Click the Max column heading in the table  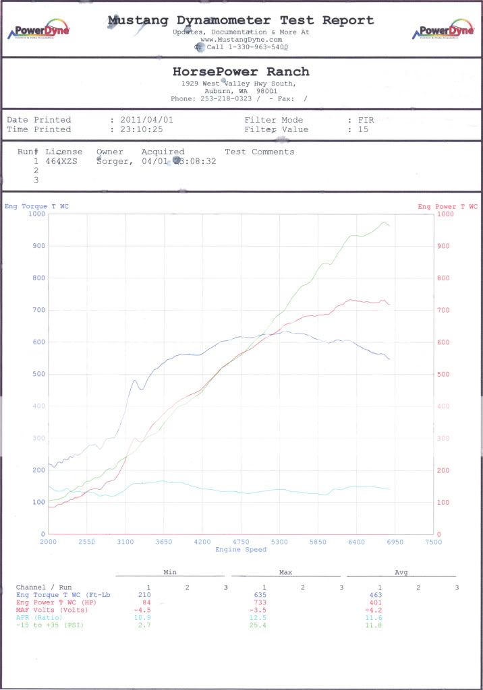pyautogui.click(x=285, y=572)
